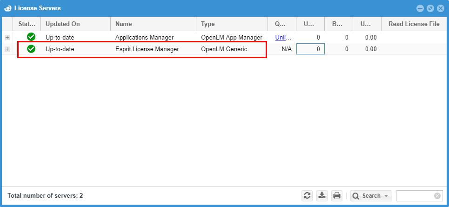Click the Print icon in bottom toolbar
Viewport: 449px width, 207px height.
point(337,196)
